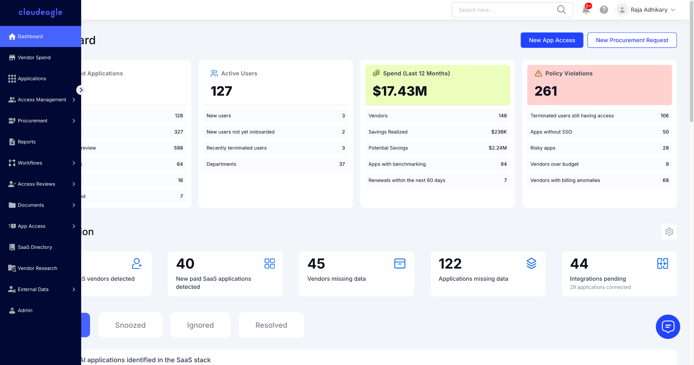Click the attention section settings gear

pyautogui.click(x=669, y=232)
